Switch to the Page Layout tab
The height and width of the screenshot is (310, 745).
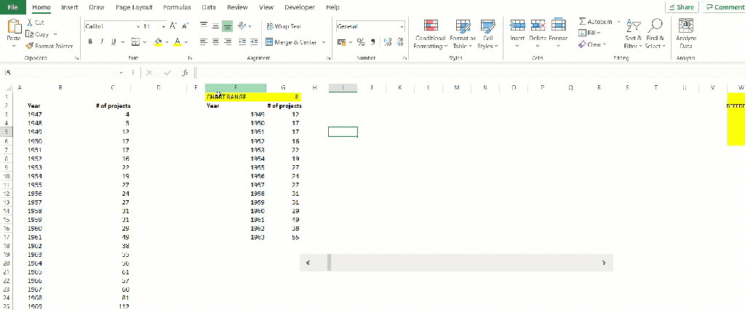(134, 7)
